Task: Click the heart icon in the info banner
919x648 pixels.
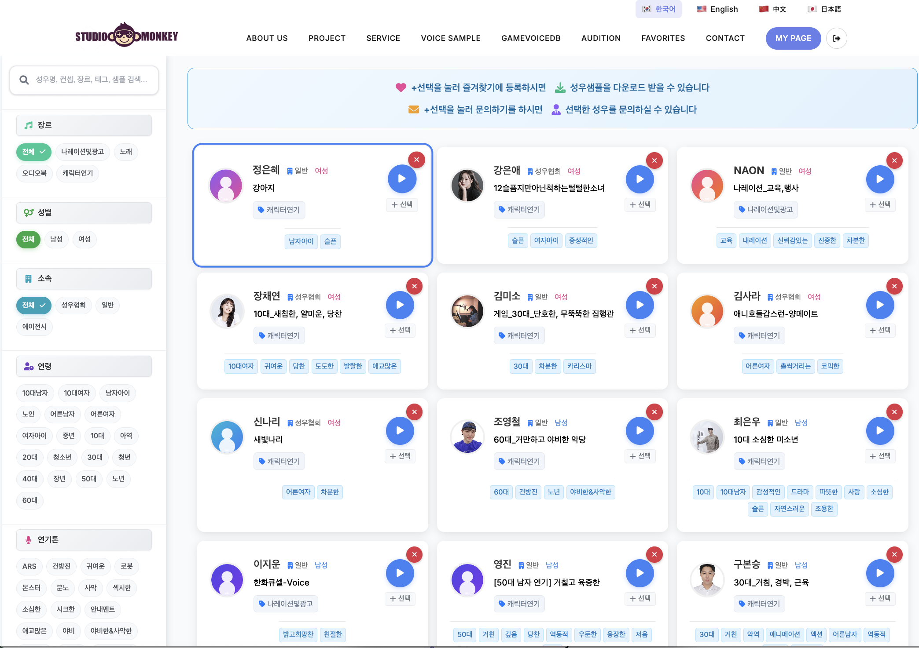Action: pos(400,87)
